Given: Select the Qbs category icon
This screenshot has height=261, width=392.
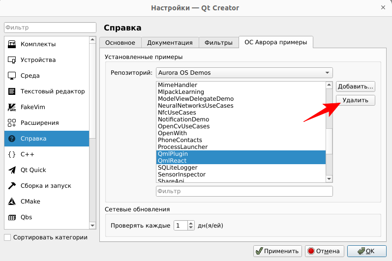Looking at the screenshot, I should [x=12, y=217].
